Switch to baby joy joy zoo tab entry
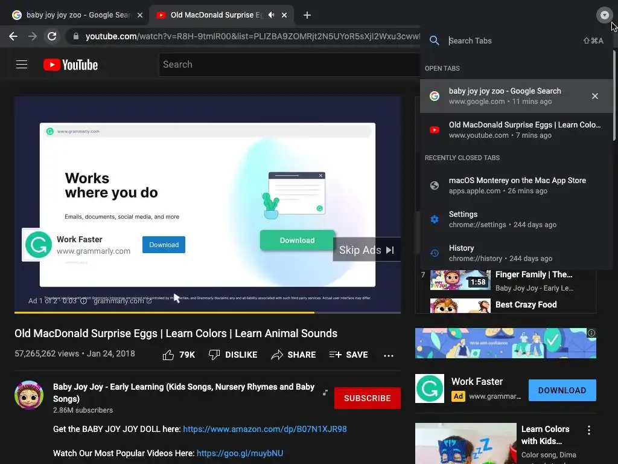This screenshot has width=618, height=464. coord(517,96)
